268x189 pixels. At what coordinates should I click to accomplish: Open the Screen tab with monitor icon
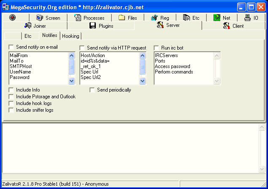(x=48, y=18)
